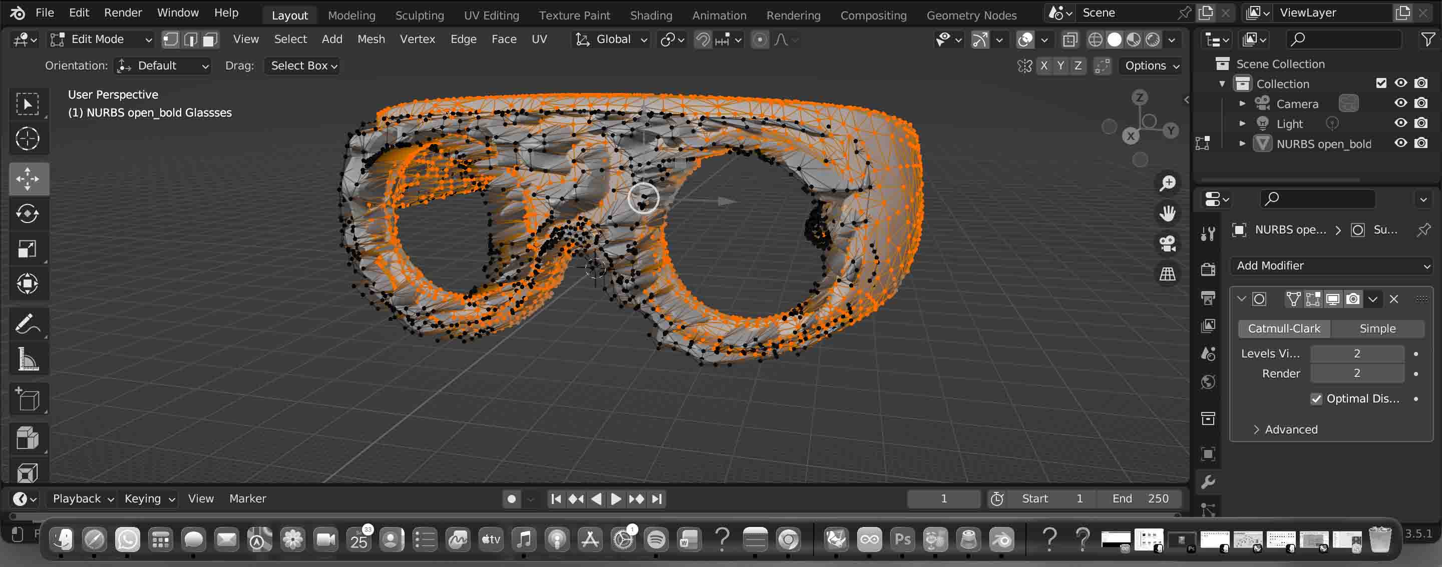Viewport: 1442px width, 567px height.
Task: Select the Scale tool in the toolbar
Action: pyautogui.click(x=28, y=249)
